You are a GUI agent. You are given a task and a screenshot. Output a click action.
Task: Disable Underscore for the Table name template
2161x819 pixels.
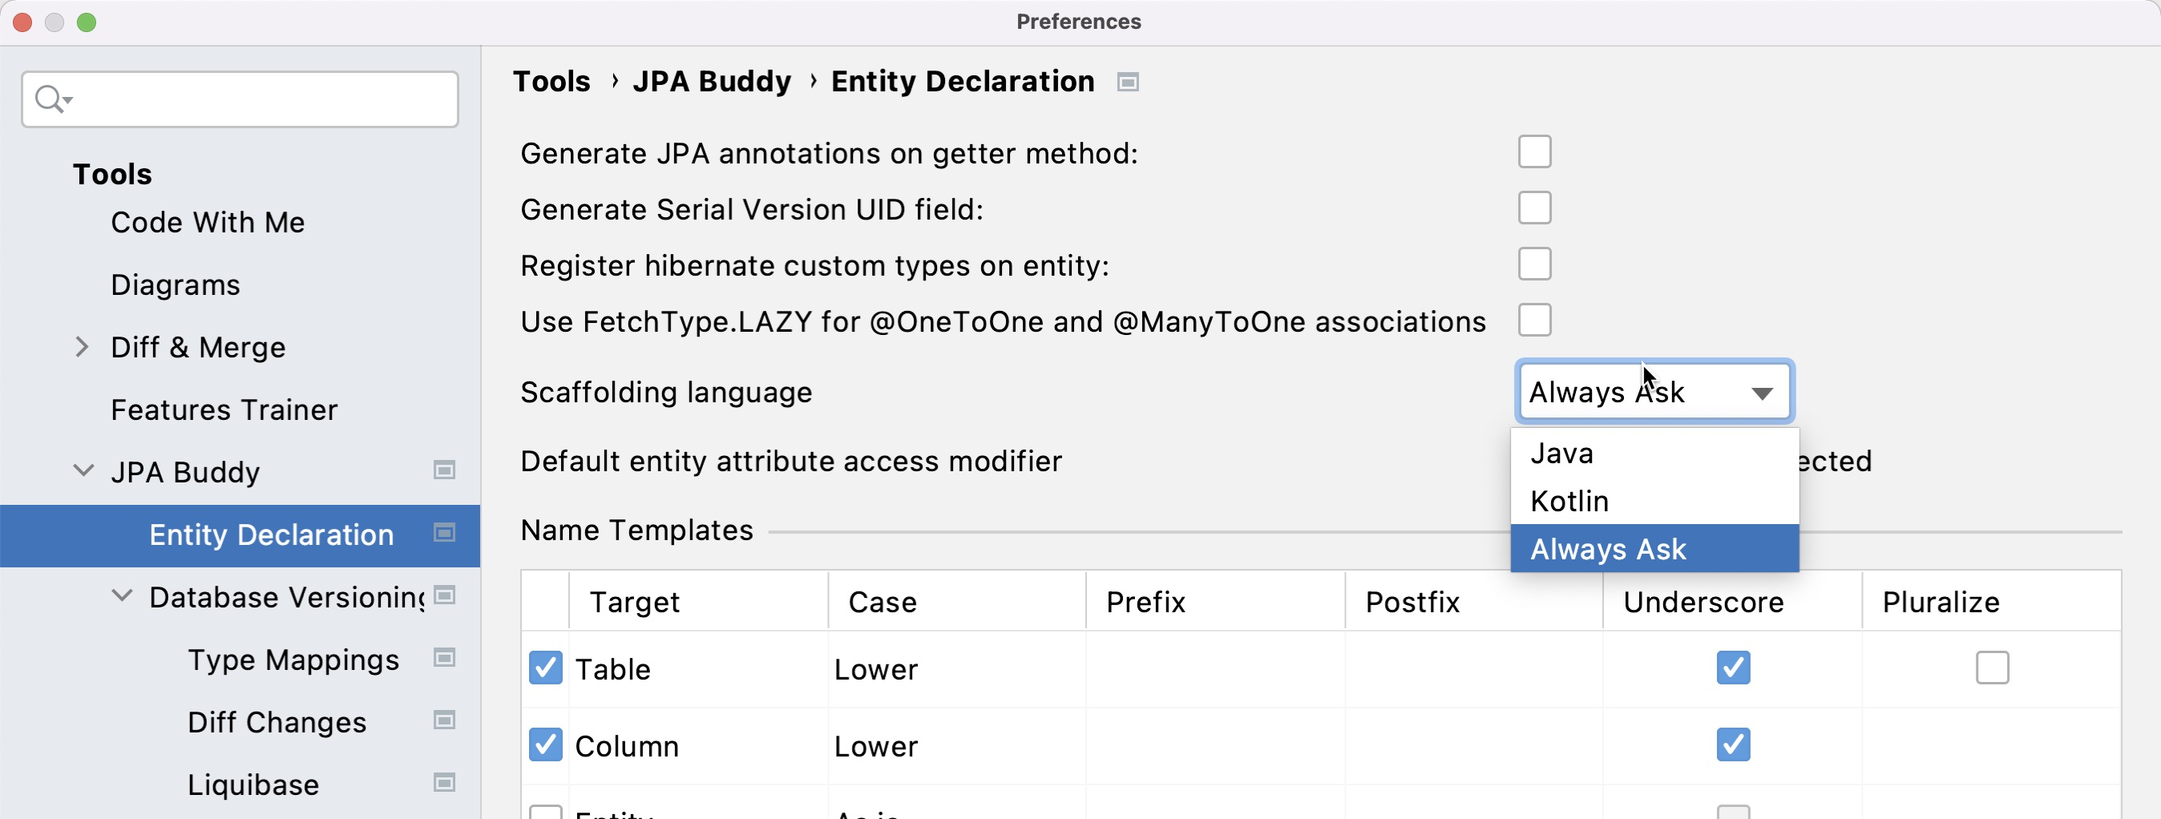click(x=1732, y=668)
